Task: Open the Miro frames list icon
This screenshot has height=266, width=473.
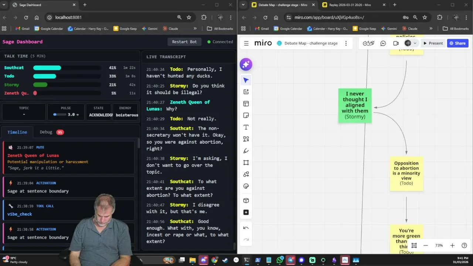Action: 414,245
